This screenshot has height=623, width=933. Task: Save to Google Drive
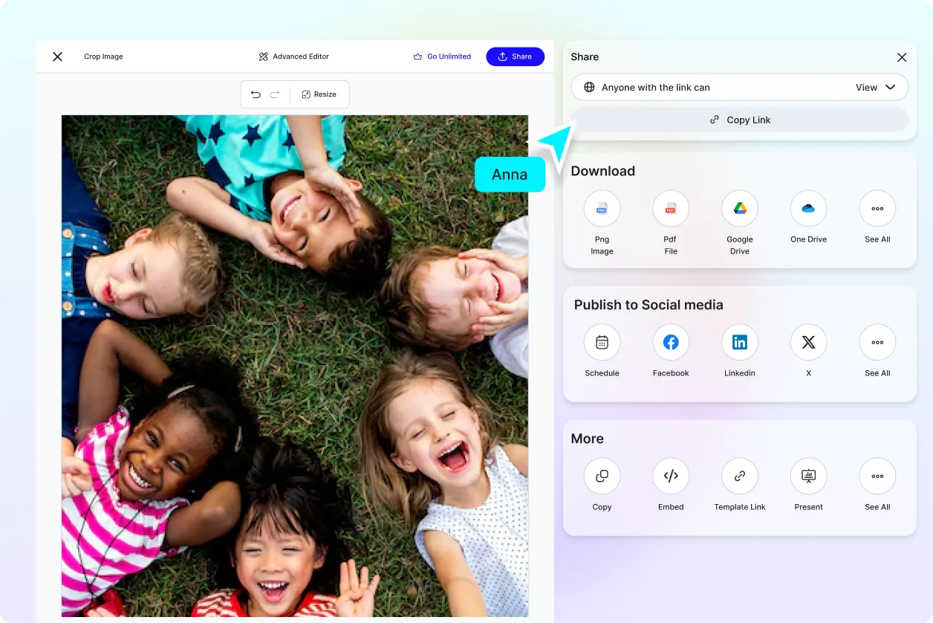click(740, 209)
